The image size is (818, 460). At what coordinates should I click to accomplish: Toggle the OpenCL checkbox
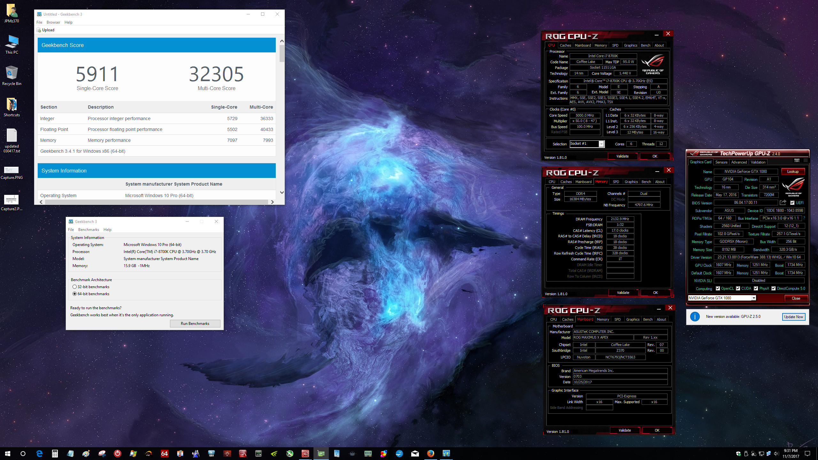(718, 288)
